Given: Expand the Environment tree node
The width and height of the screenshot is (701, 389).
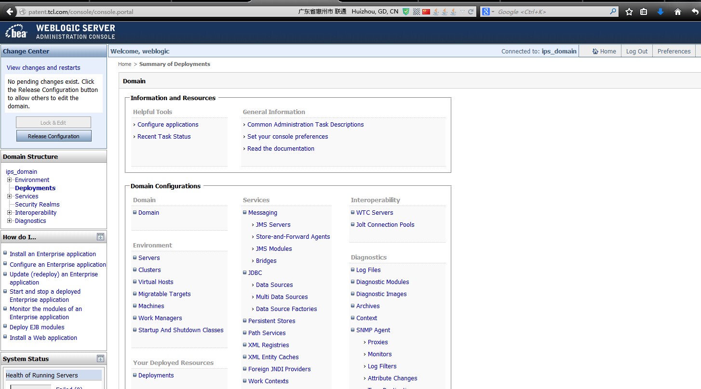Looking at the screenshot, I should [10, 180].
